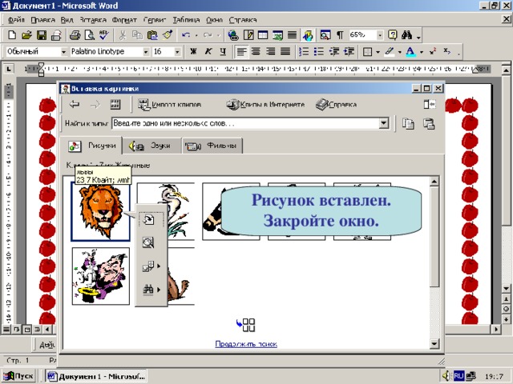Apply the font color A button
The height and width of the screenshot is (384, 513).
(x=410, y=51)
